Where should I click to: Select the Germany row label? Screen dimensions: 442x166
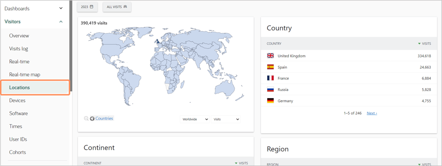click(285, 101)
